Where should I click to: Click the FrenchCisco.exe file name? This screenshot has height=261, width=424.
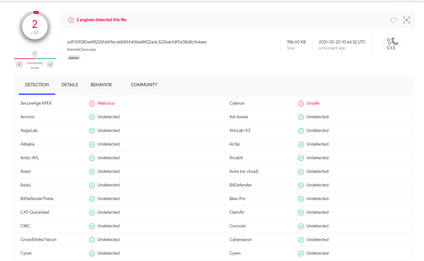point(81,50)
